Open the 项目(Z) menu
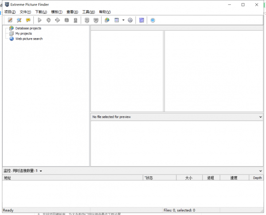Screen dimensions: 266x215 coord(10,12)
